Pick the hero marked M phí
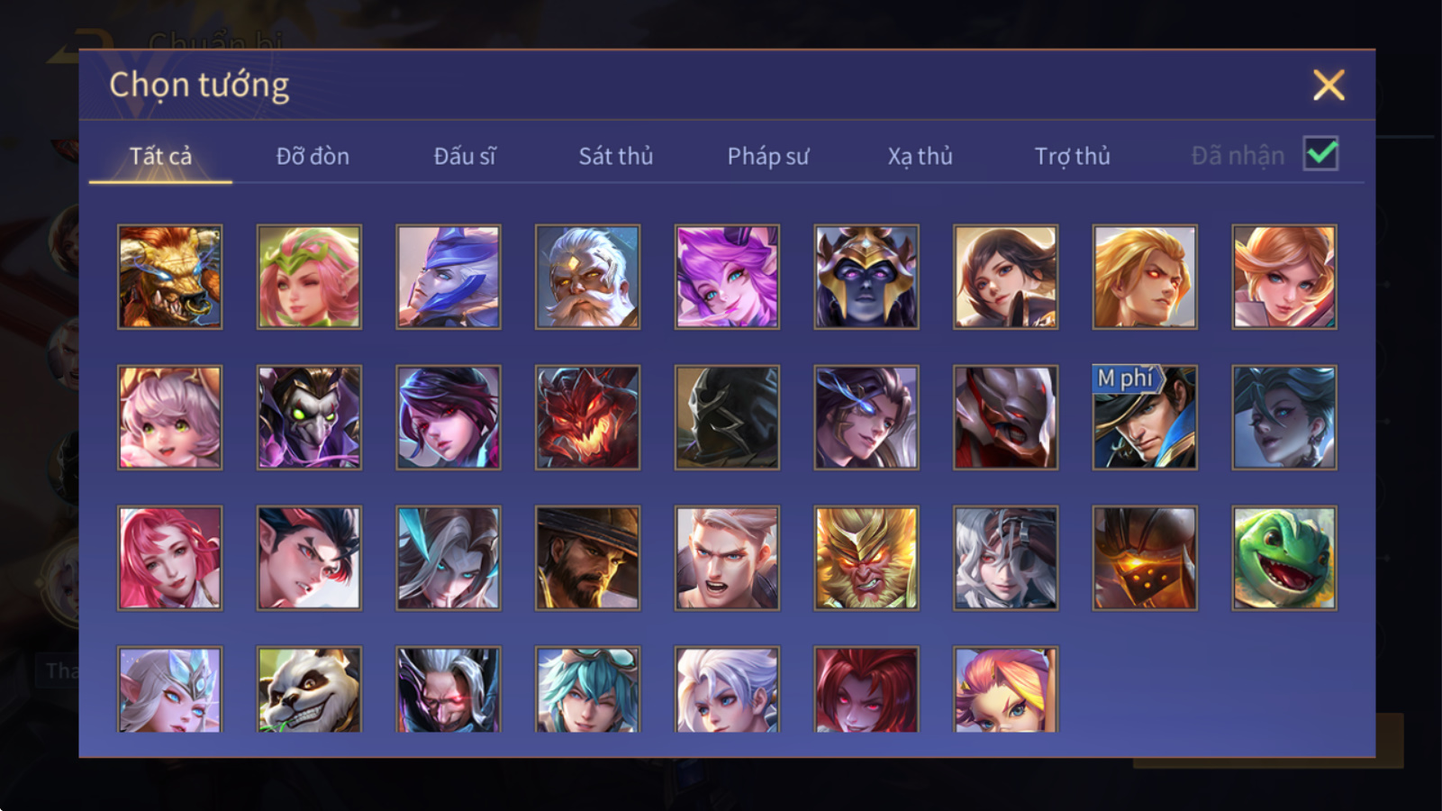 point(1145,417)
